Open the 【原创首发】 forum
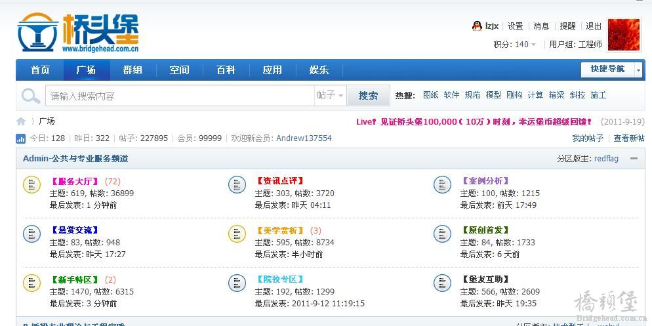The image size is (652, 326). (485, 230)
